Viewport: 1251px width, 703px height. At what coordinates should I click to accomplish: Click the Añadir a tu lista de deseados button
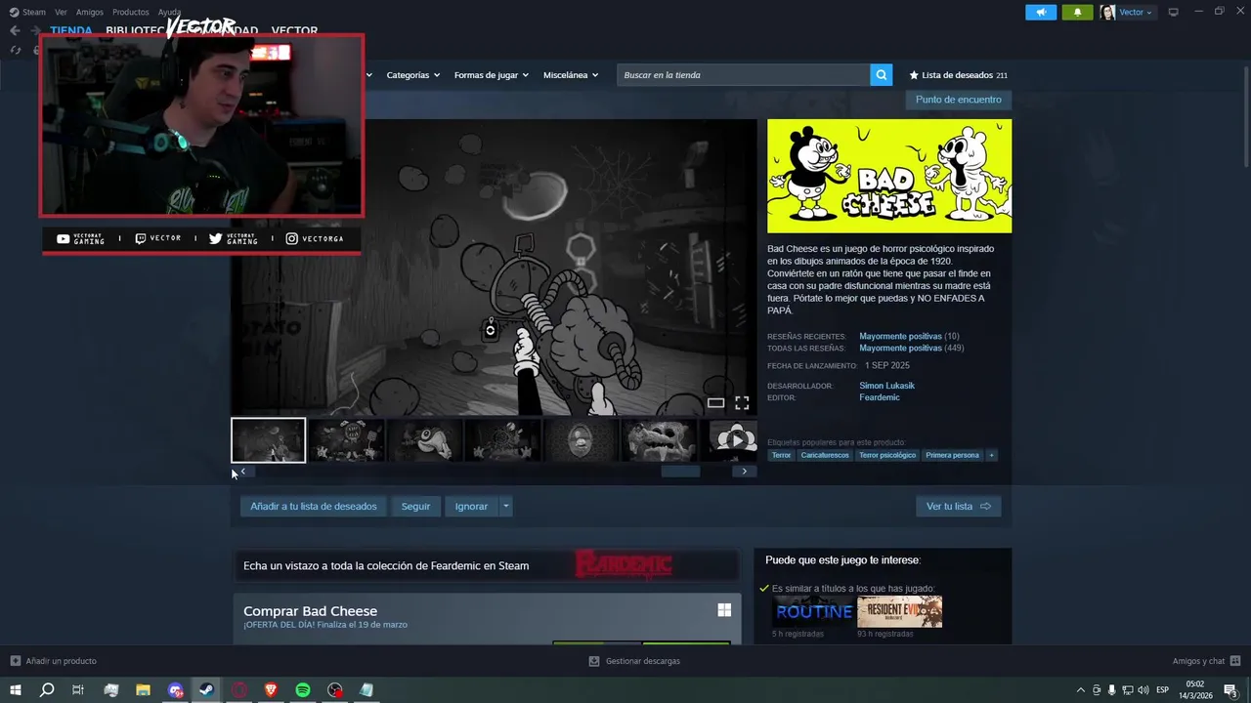click(314, 506)
